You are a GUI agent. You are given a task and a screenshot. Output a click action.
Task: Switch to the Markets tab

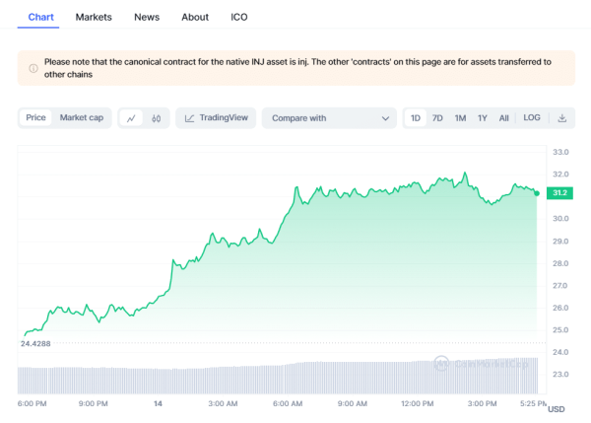click(x=94, y=17)
